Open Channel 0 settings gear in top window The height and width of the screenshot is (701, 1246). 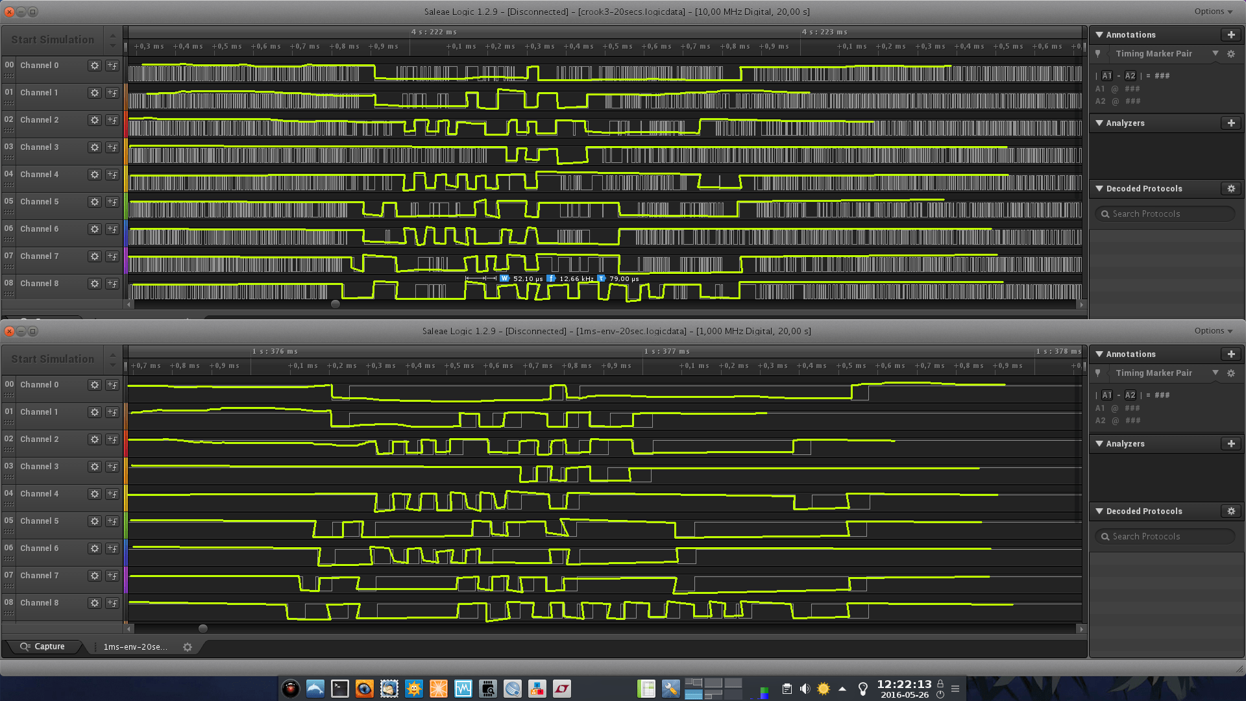pos(95,66)
